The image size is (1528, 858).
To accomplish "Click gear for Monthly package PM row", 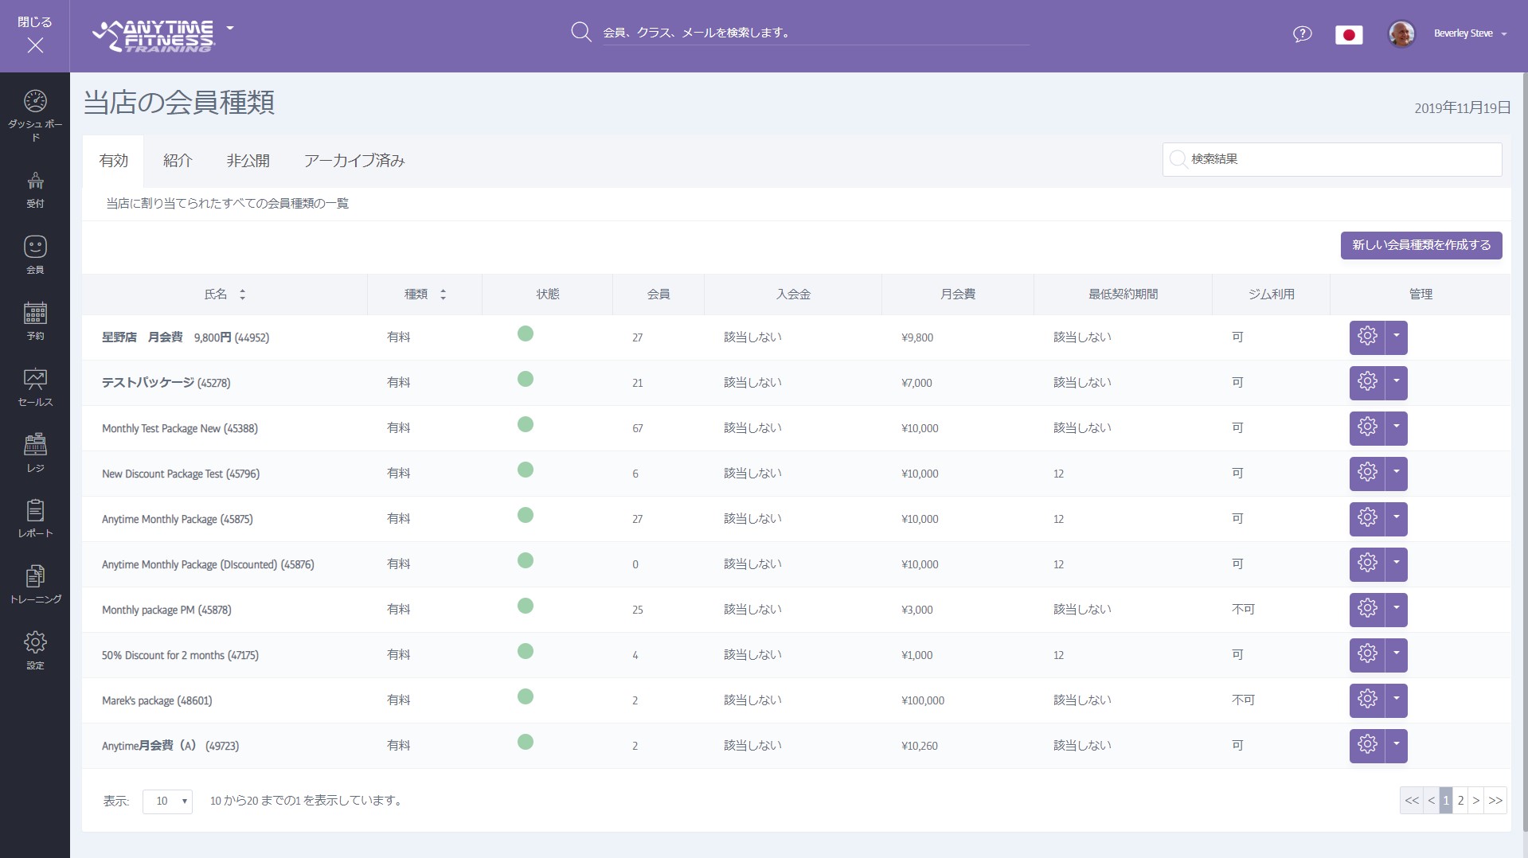I will point(1367,610).
